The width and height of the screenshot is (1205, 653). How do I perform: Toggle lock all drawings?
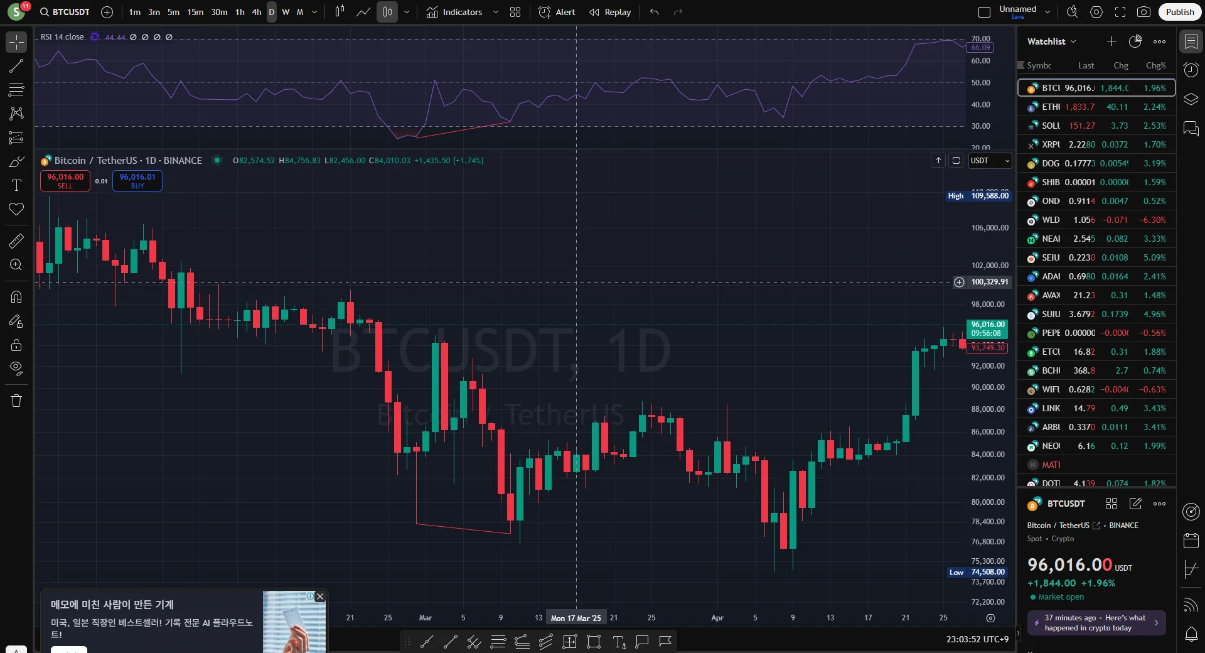tap(16, 345)
